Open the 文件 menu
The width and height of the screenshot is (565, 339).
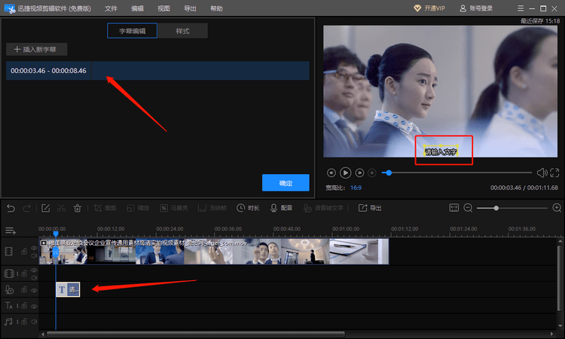tap(111, 8)
